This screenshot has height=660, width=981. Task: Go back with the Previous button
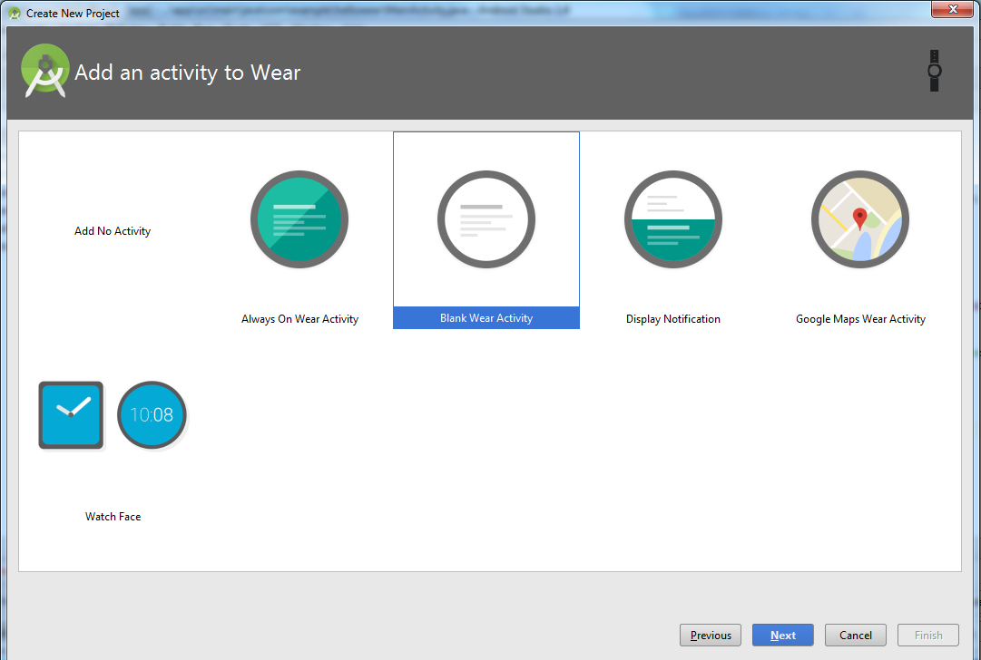pyautogui.click(x=710, y=635)
